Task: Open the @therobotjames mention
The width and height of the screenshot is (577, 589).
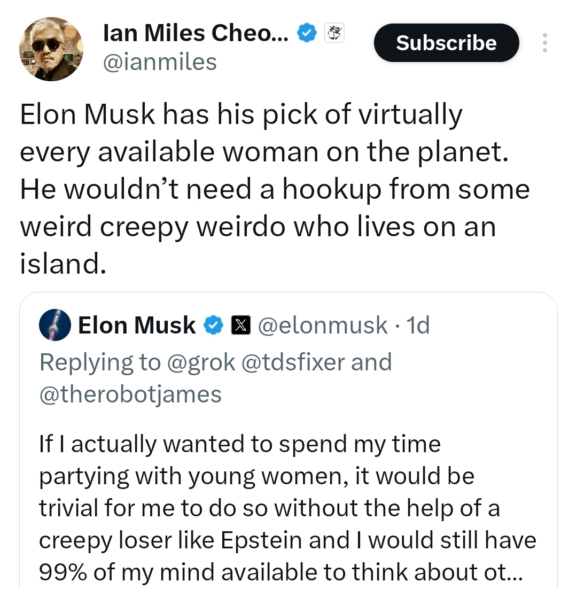Action: point(130,394)
